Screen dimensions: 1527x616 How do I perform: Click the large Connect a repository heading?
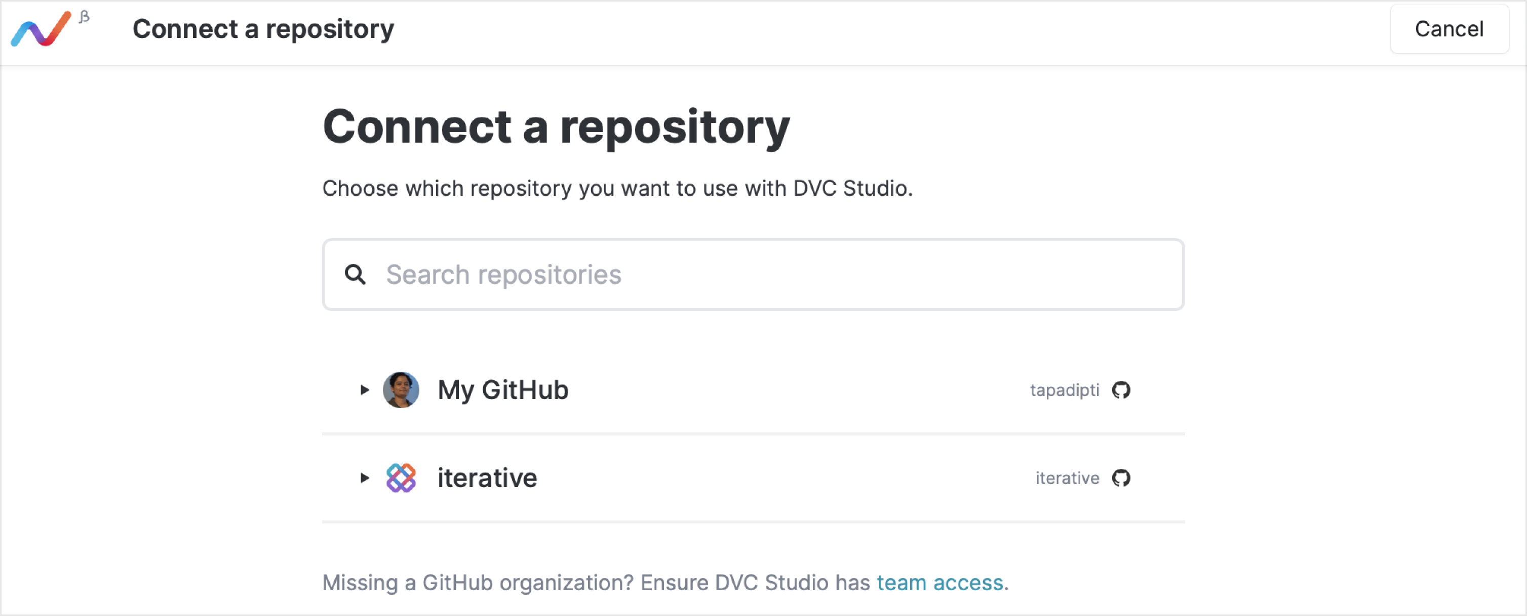(556, 126)
